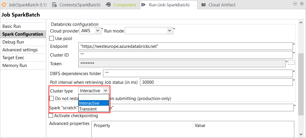
Task: Click the Job(SparkBatch 0.1) tab icon
Action: (4, 5)
